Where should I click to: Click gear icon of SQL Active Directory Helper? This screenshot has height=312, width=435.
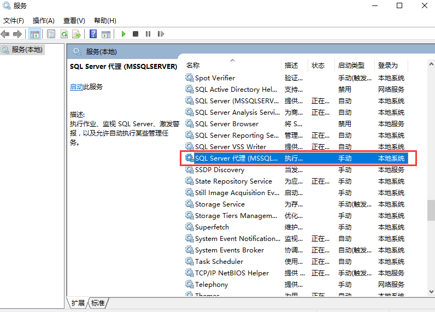coord(190,89)
